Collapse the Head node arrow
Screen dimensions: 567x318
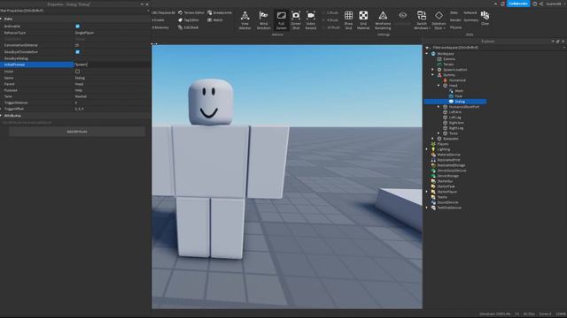(x=439, y=86)
